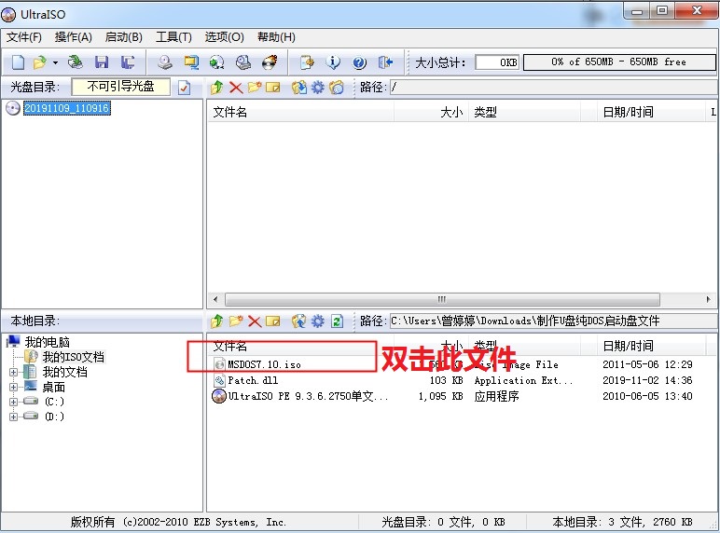
Task: Click the Mount to virtual drive icon
Action: 243,61
